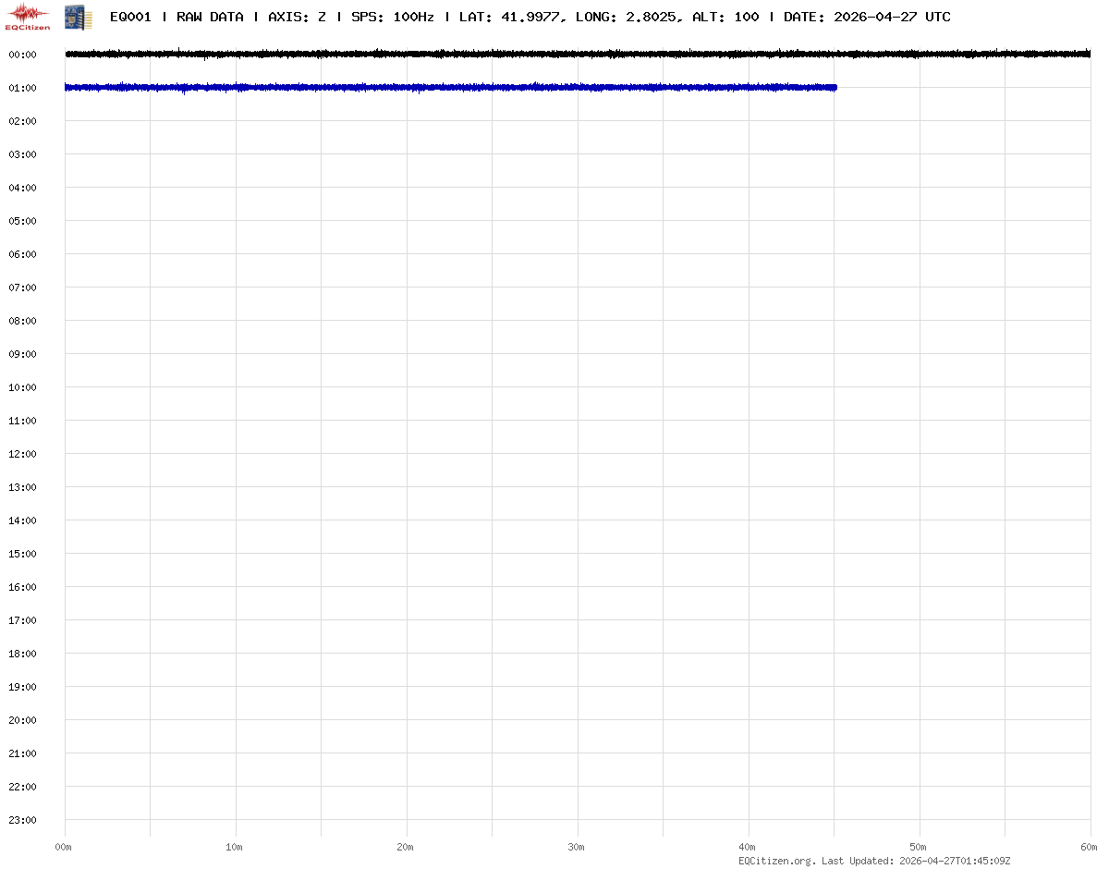Click the DATE: 2026-04-27 UTC header text

tap(866, 17)
